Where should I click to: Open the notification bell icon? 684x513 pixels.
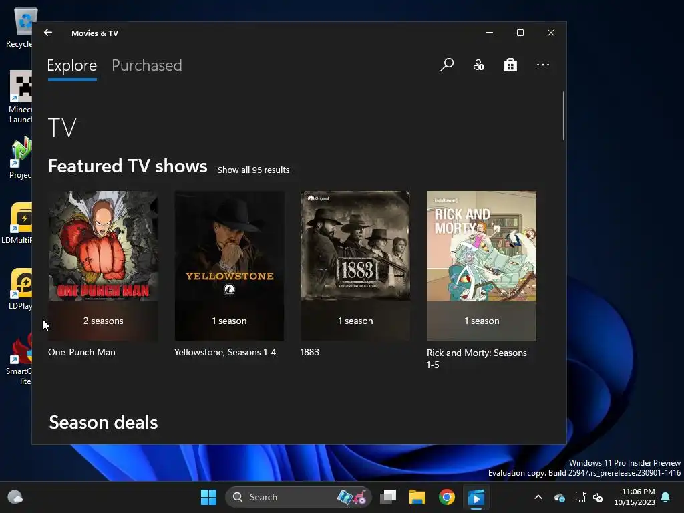[666, 497]
